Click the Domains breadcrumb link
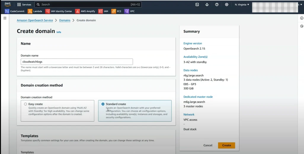The width and height of the screenshot is (304, 154). 65,20
